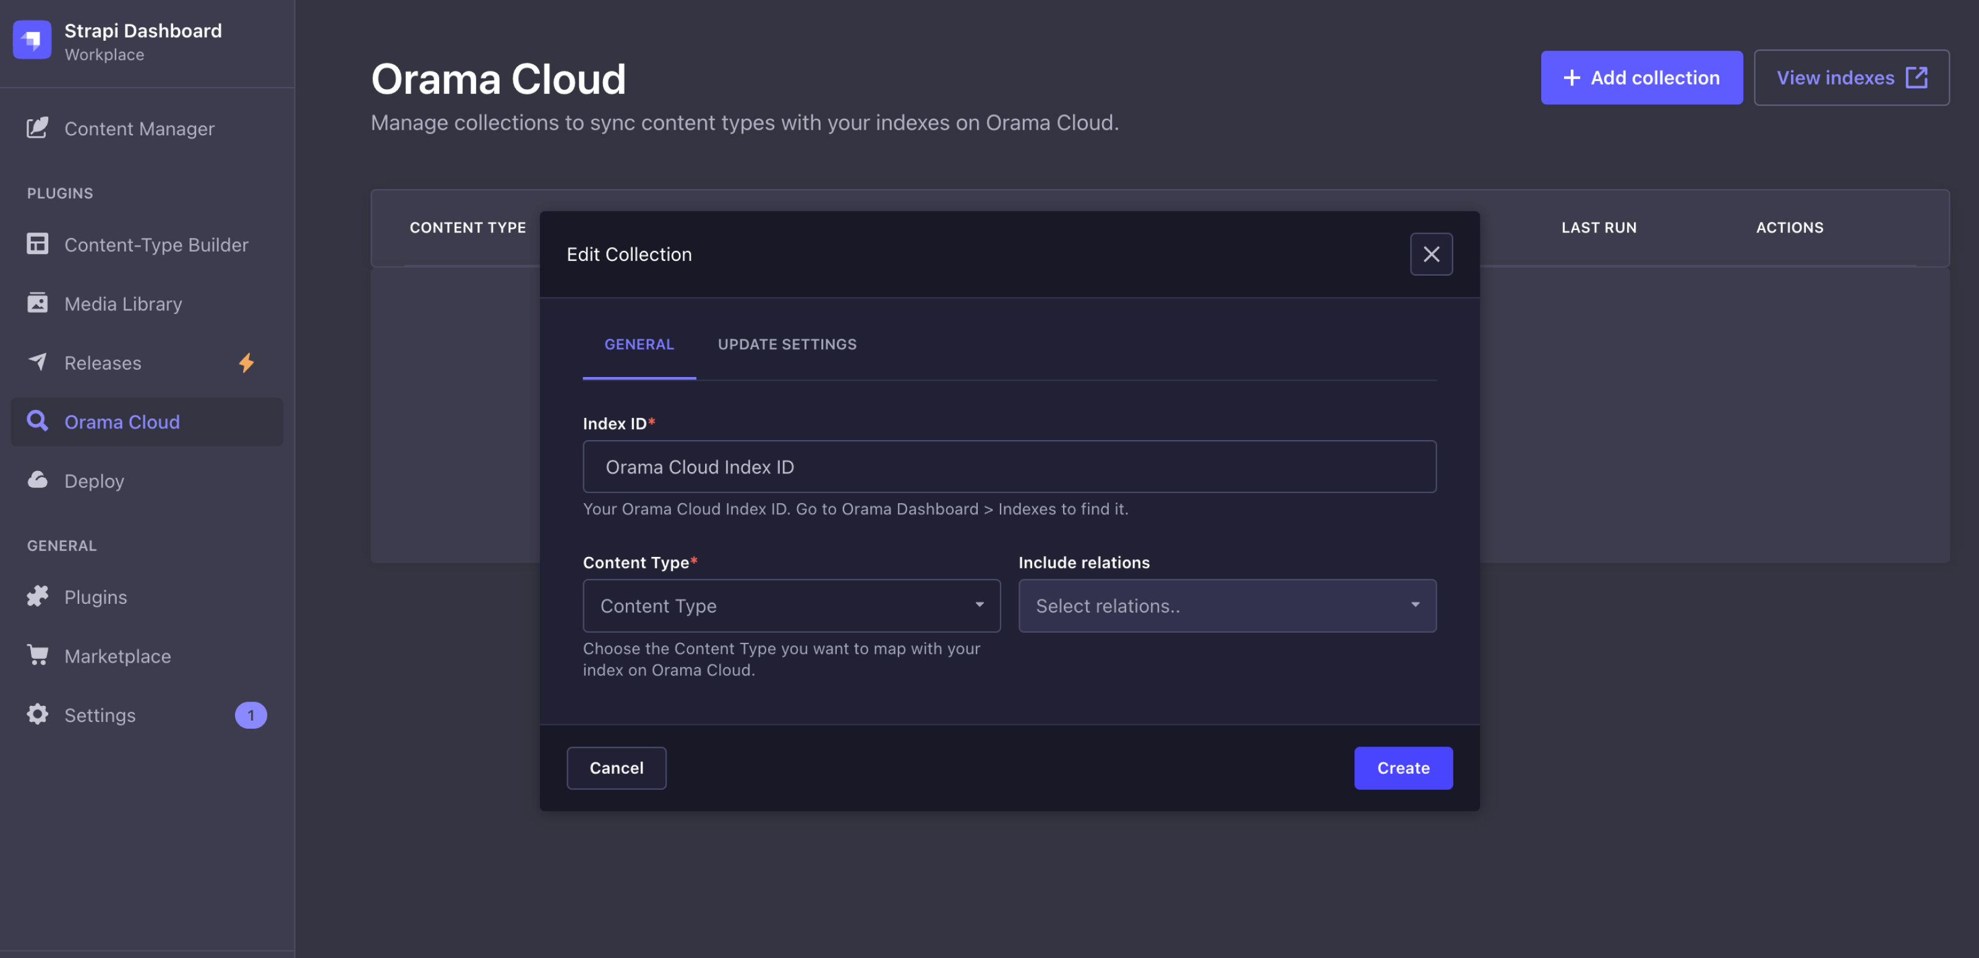1979x958 pixels.
Task: Click the Include relations label
Action: [1084, 562]
